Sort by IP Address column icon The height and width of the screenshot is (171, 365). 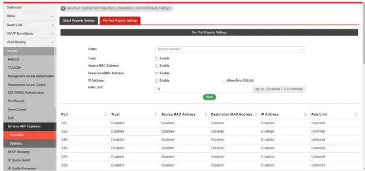pyautogui.click(x=306, y=114)
